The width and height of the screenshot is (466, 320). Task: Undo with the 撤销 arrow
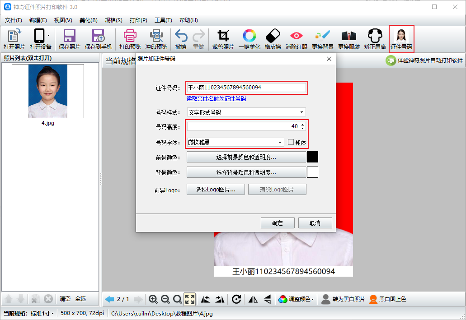click(x=181, y=39)
